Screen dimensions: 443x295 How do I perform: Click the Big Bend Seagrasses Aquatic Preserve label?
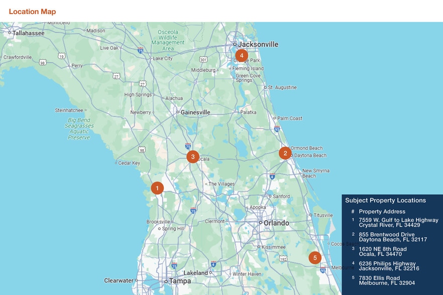(x=79, y=129)
